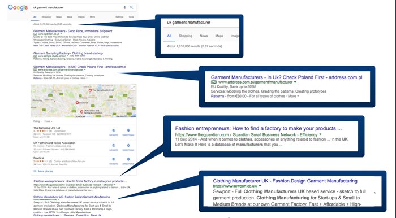Get directions to Dewhirst
The image size is (396, 218).
pyautogui.click(x=128, y=161)
